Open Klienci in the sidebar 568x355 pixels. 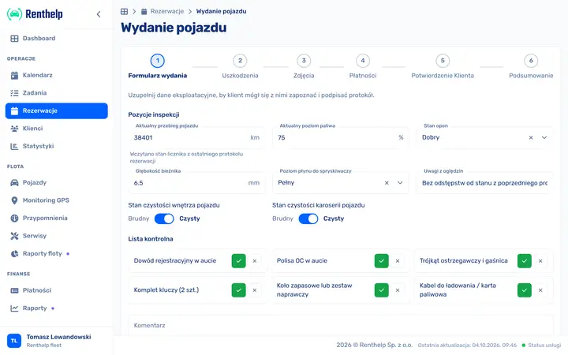click(x=57, y=129)
